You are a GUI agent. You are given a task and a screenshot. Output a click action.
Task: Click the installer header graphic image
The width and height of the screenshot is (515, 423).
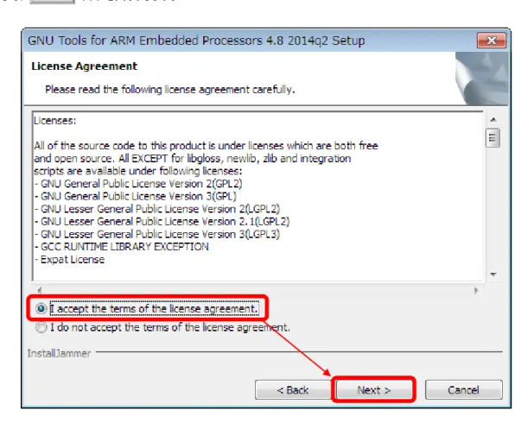coord(482,79)
